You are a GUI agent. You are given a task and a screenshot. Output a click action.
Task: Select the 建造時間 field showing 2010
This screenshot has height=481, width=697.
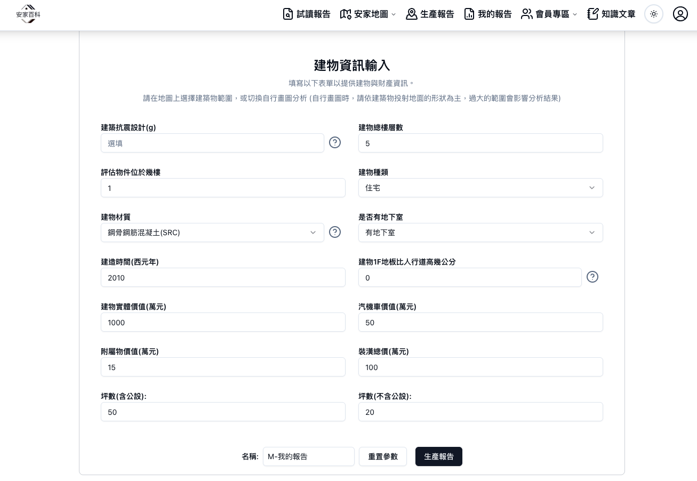[x=223, y=277]
